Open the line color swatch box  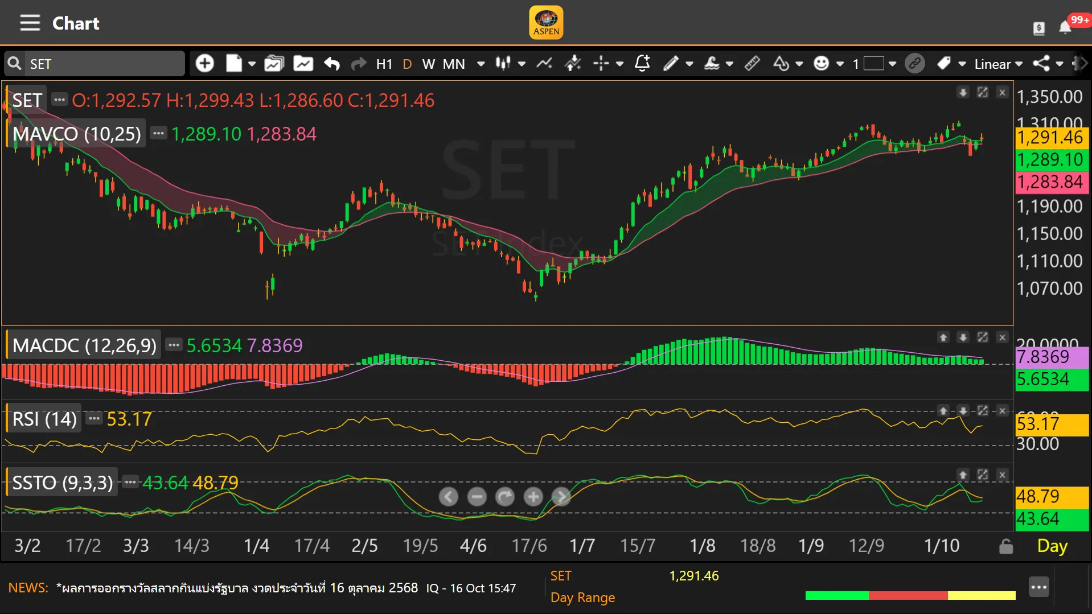coord(873,63)
